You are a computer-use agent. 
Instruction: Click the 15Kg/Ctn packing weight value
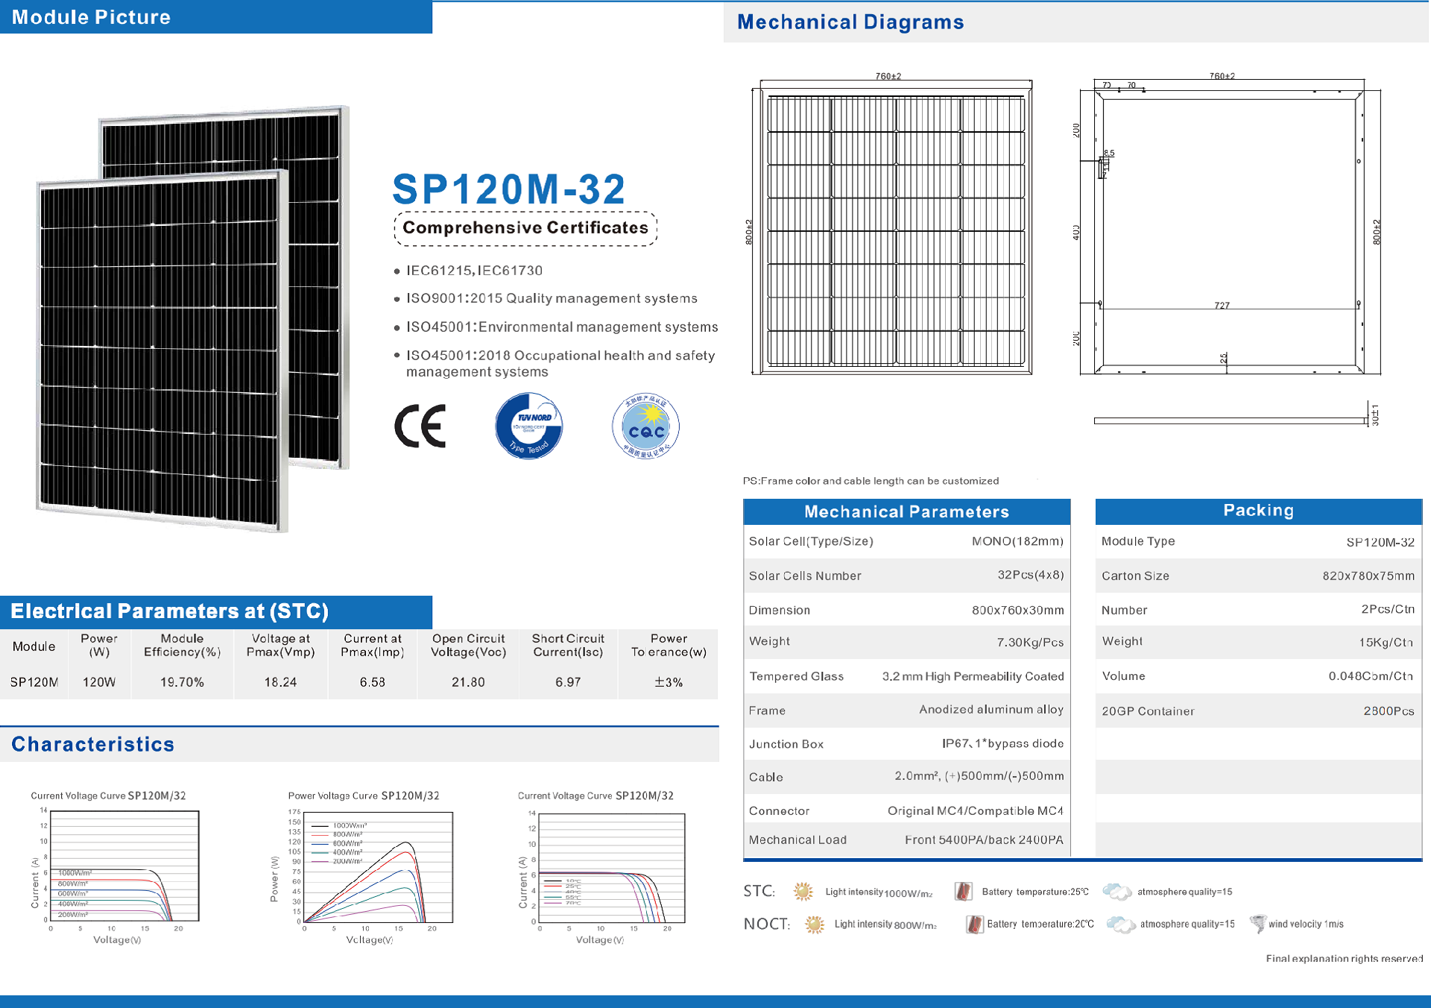coord(1386,642)
